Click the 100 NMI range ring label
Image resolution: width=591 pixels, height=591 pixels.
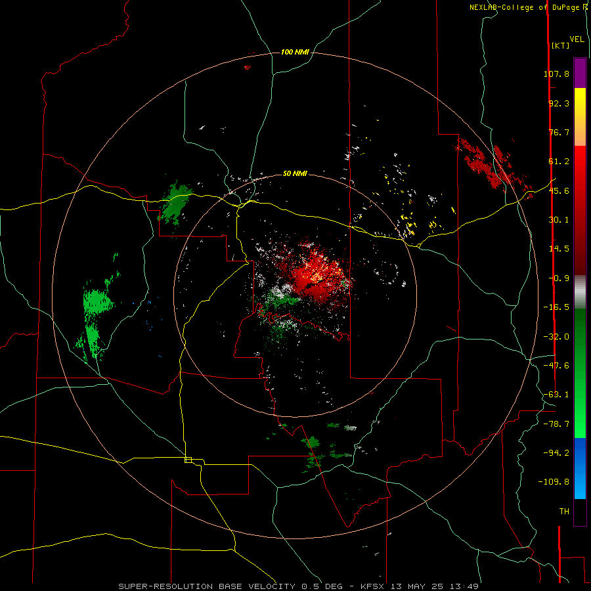(295, 52)
